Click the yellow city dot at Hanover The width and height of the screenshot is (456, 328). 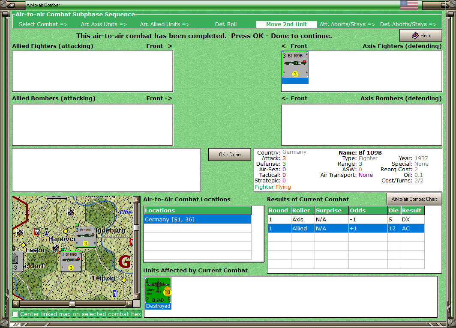click(x=65, y=232)
